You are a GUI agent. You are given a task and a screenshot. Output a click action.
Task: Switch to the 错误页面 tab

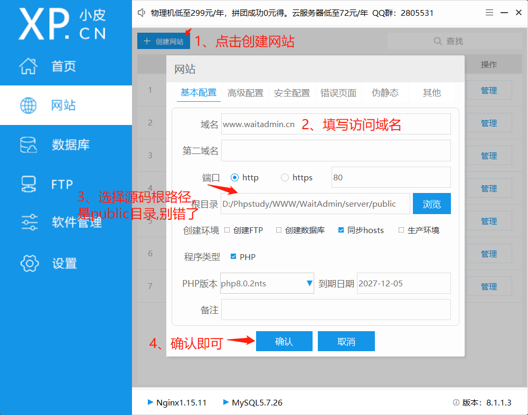[338, 92]
